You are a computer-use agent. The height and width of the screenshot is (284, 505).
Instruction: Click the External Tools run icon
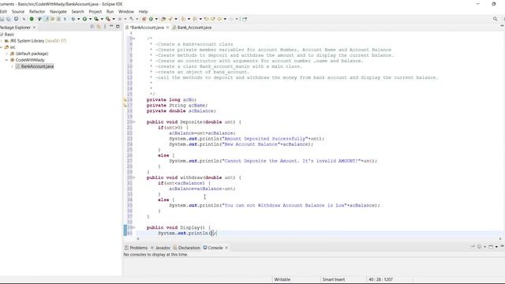(x=108, y=19)
